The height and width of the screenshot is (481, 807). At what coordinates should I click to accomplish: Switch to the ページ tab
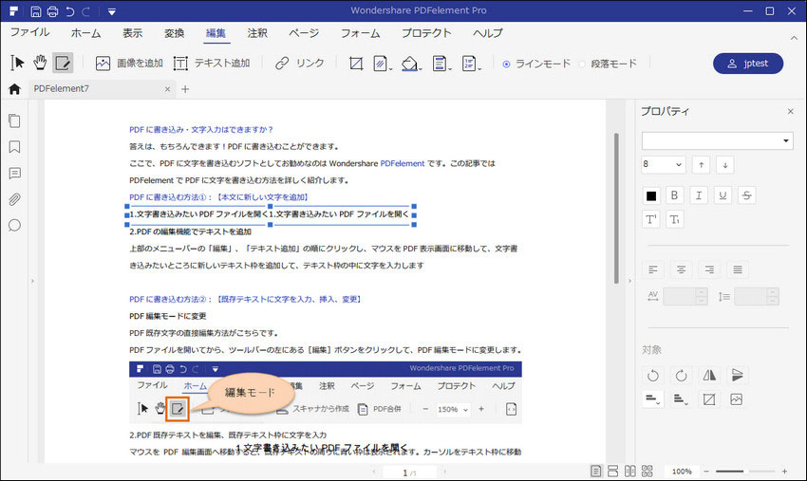304,33
